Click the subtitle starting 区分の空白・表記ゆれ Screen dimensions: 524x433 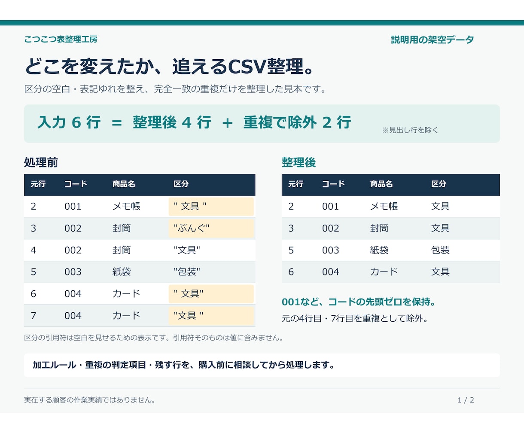coord(176,89)
